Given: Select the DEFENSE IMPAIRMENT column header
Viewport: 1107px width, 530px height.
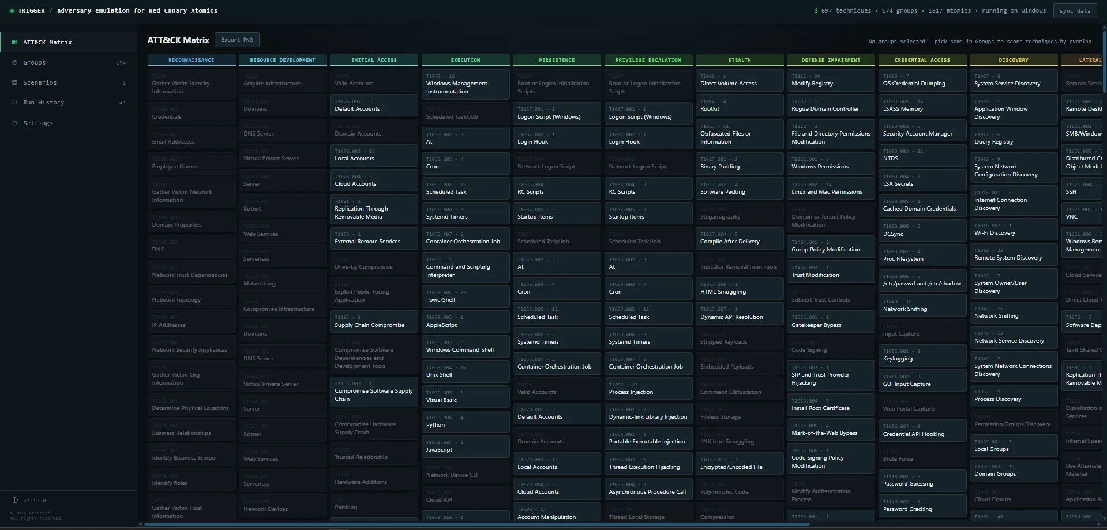Looking at the screenshot, I should (x=831, y=60).
